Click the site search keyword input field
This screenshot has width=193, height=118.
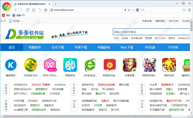[x=152, y=32]
